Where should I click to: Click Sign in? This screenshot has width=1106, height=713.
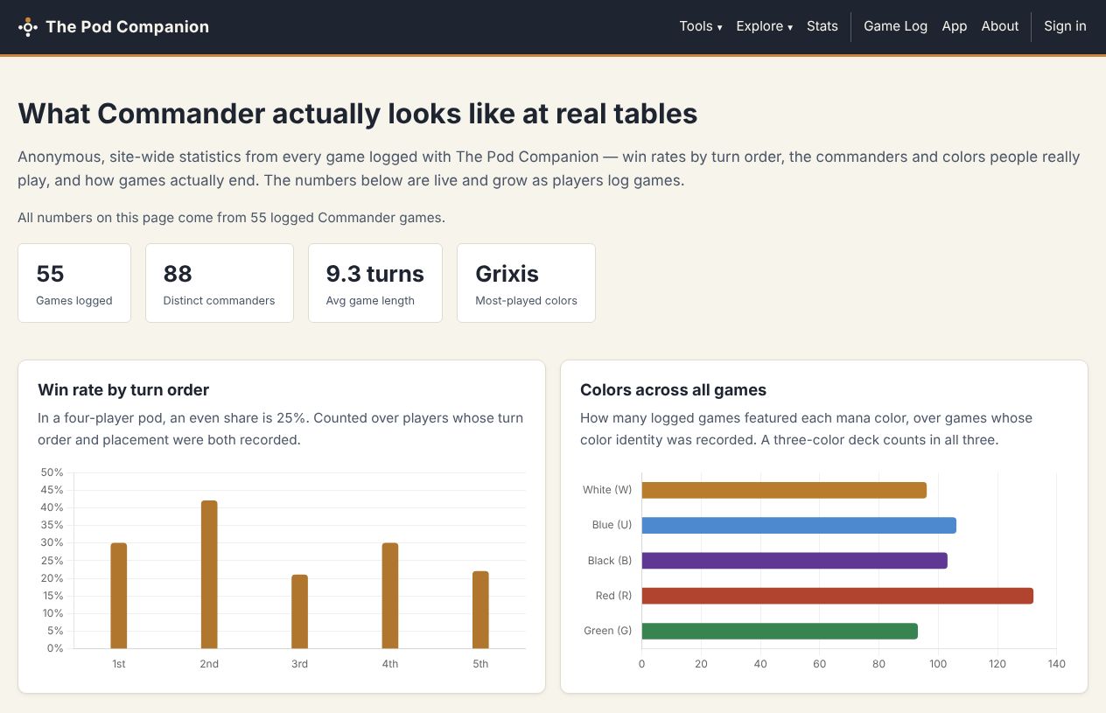click(1065, 26)
